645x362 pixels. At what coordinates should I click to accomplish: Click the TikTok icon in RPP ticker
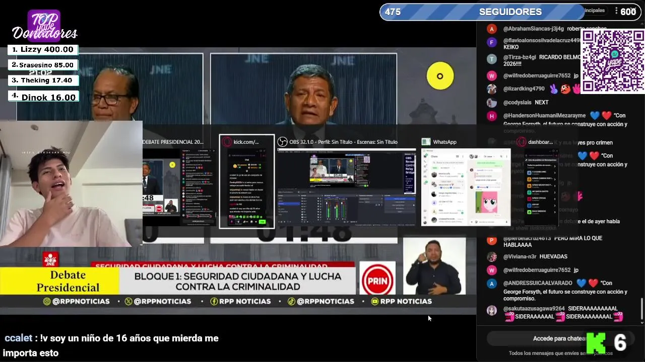pyautogui.click(x=291, y=301)
